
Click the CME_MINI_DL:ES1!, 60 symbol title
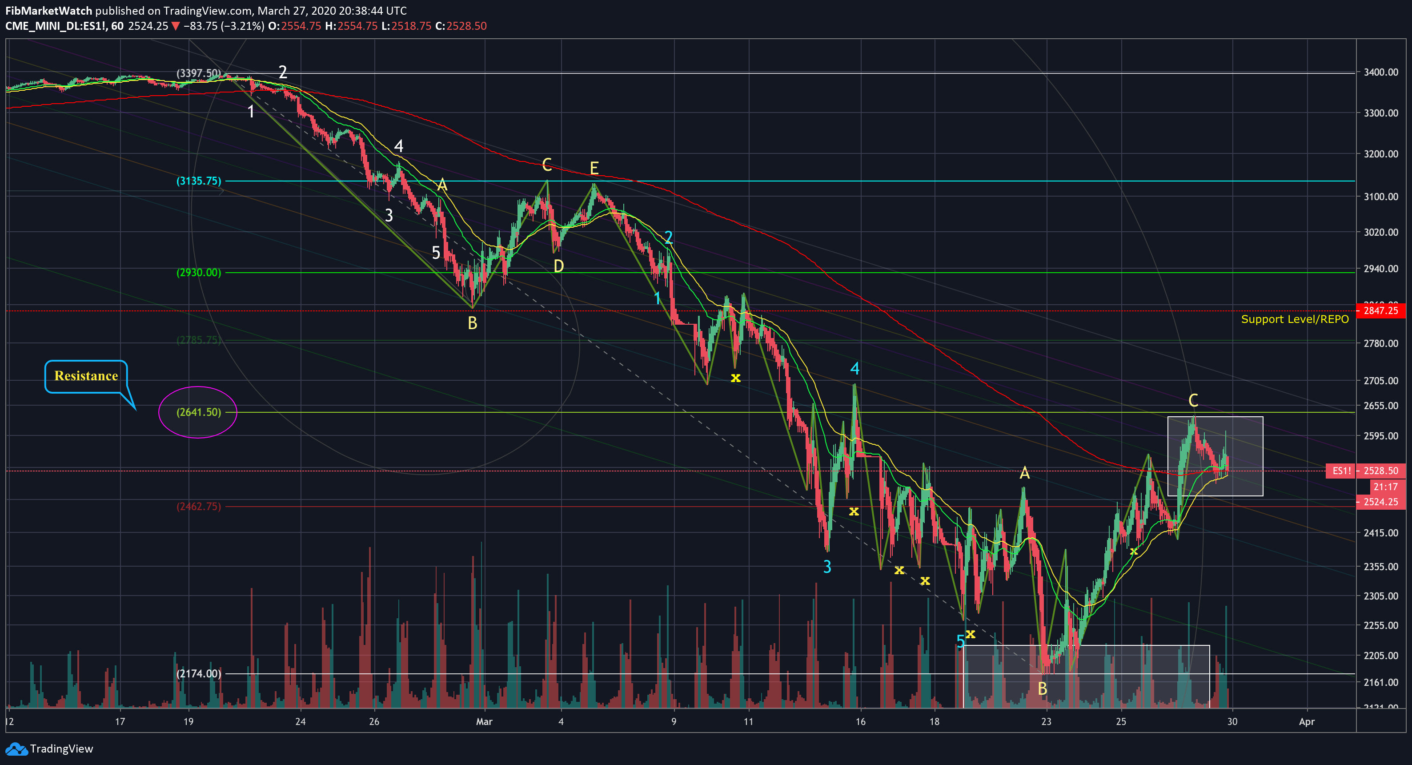(64, 26)
